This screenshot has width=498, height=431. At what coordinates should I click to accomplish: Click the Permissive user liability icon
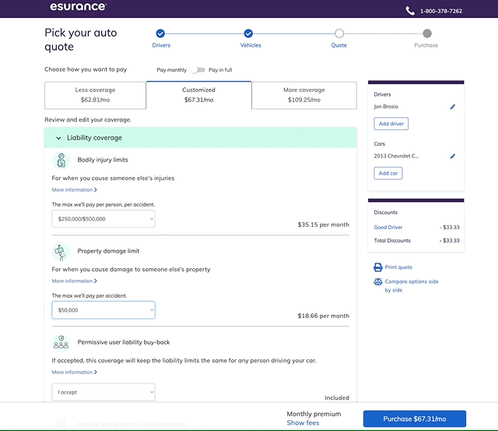(61, 343)
